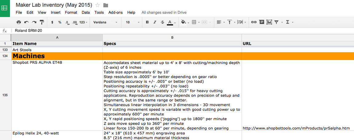Open the font size 10 dropdown
354x140 pixels.
click(132, 22)
